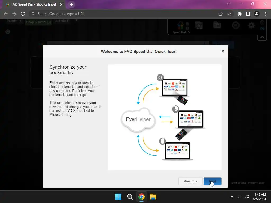Screen dimensions: 271x203
Task: Advance the tour with the blue Next button
Action: 213,181
